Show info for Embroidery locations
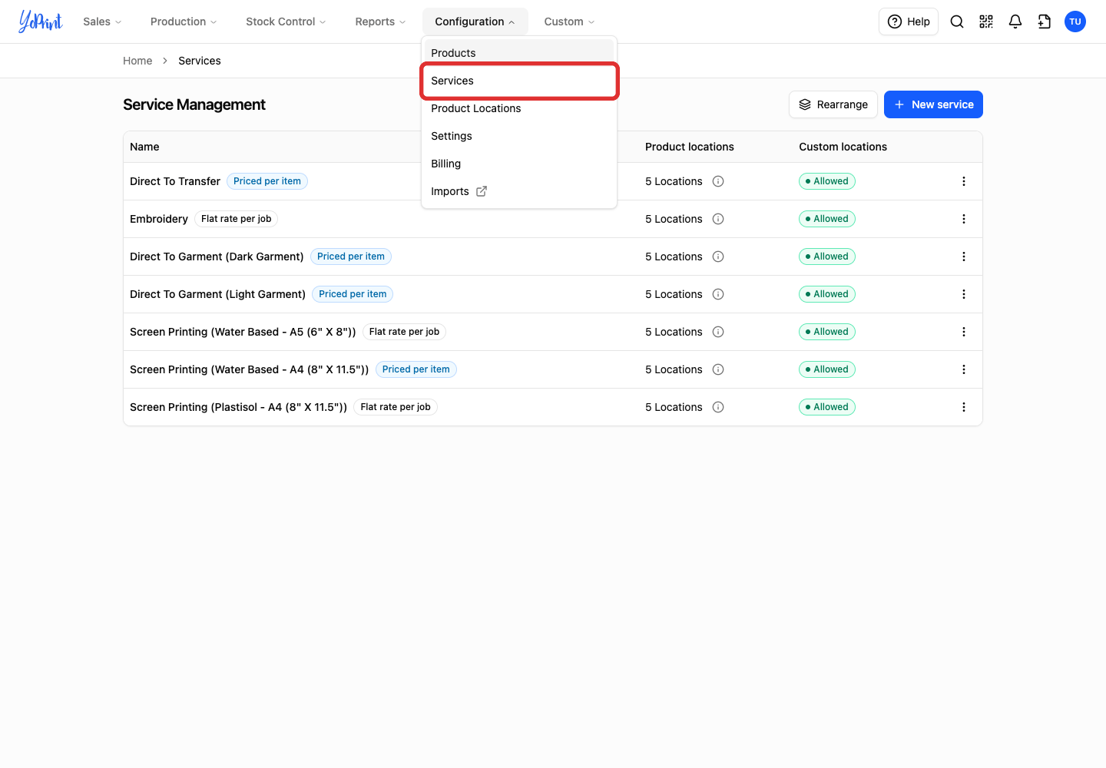The height and width of the screenshot is (768, 1106). coord(718,219)
